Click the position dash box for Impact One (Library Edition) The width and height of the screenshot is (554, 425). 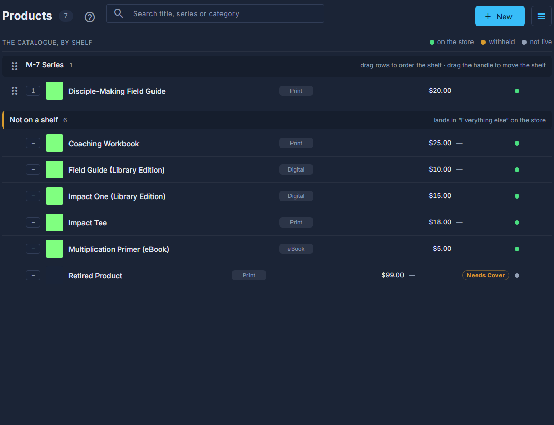point(33,196)
